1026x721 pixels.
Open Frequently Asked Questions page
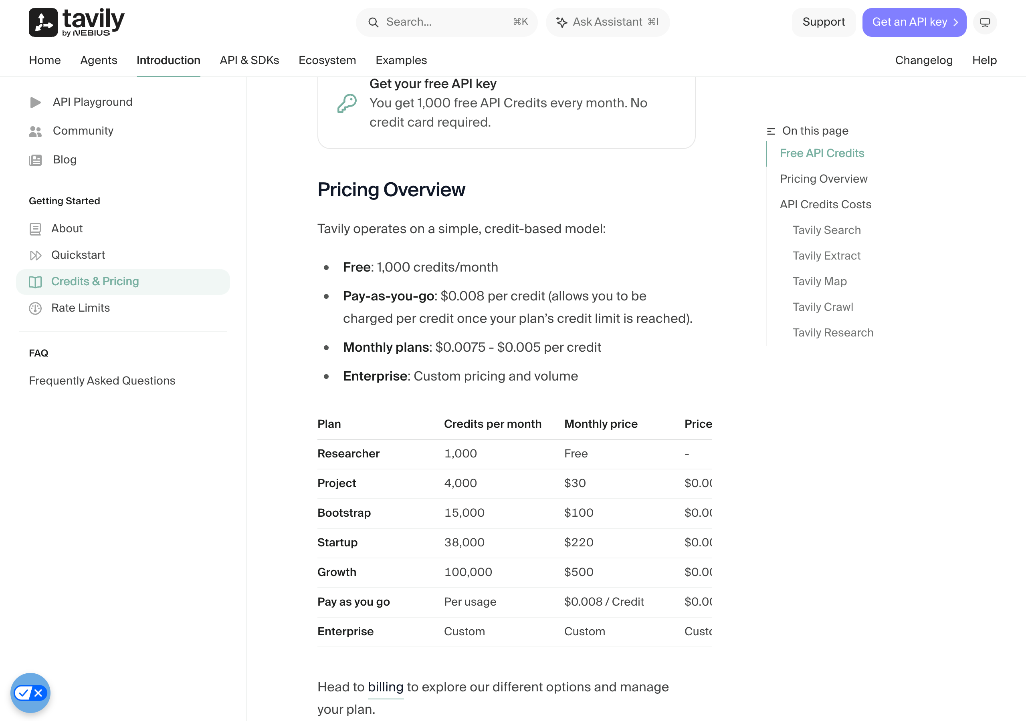click(x=102, y=381)
